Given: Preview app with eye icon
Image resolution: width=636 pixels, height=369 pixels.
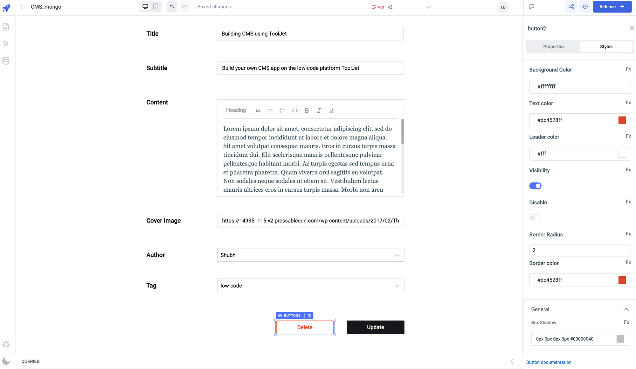Looking at the screenshot, I should (x=585, y=7).
